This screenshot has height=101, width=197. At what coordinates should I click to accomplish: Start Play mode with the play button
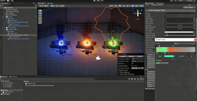[x=94, y=1]
